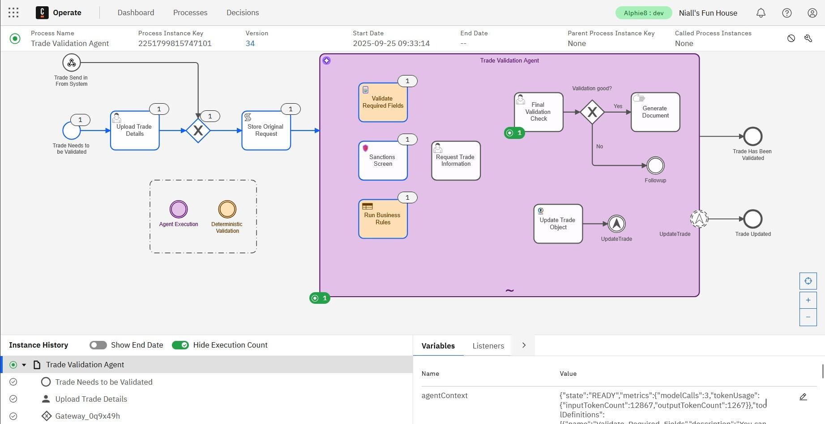This screenshot has height=424, width=825.
Task: Reset diagram viewport with crosshair icon
Action: pos(808,281)
